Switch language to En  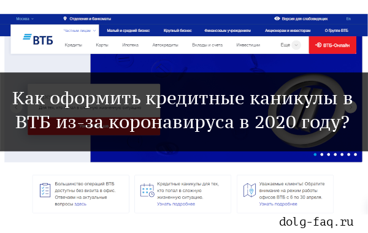coord(348,19)
